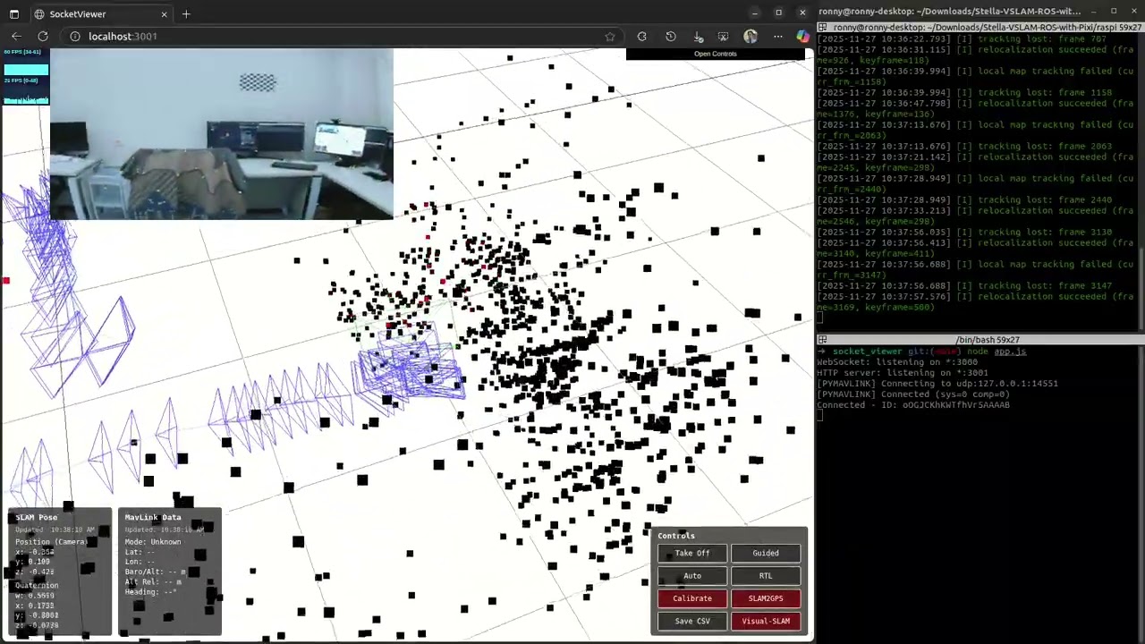Go back in the browser

[16, 37]
